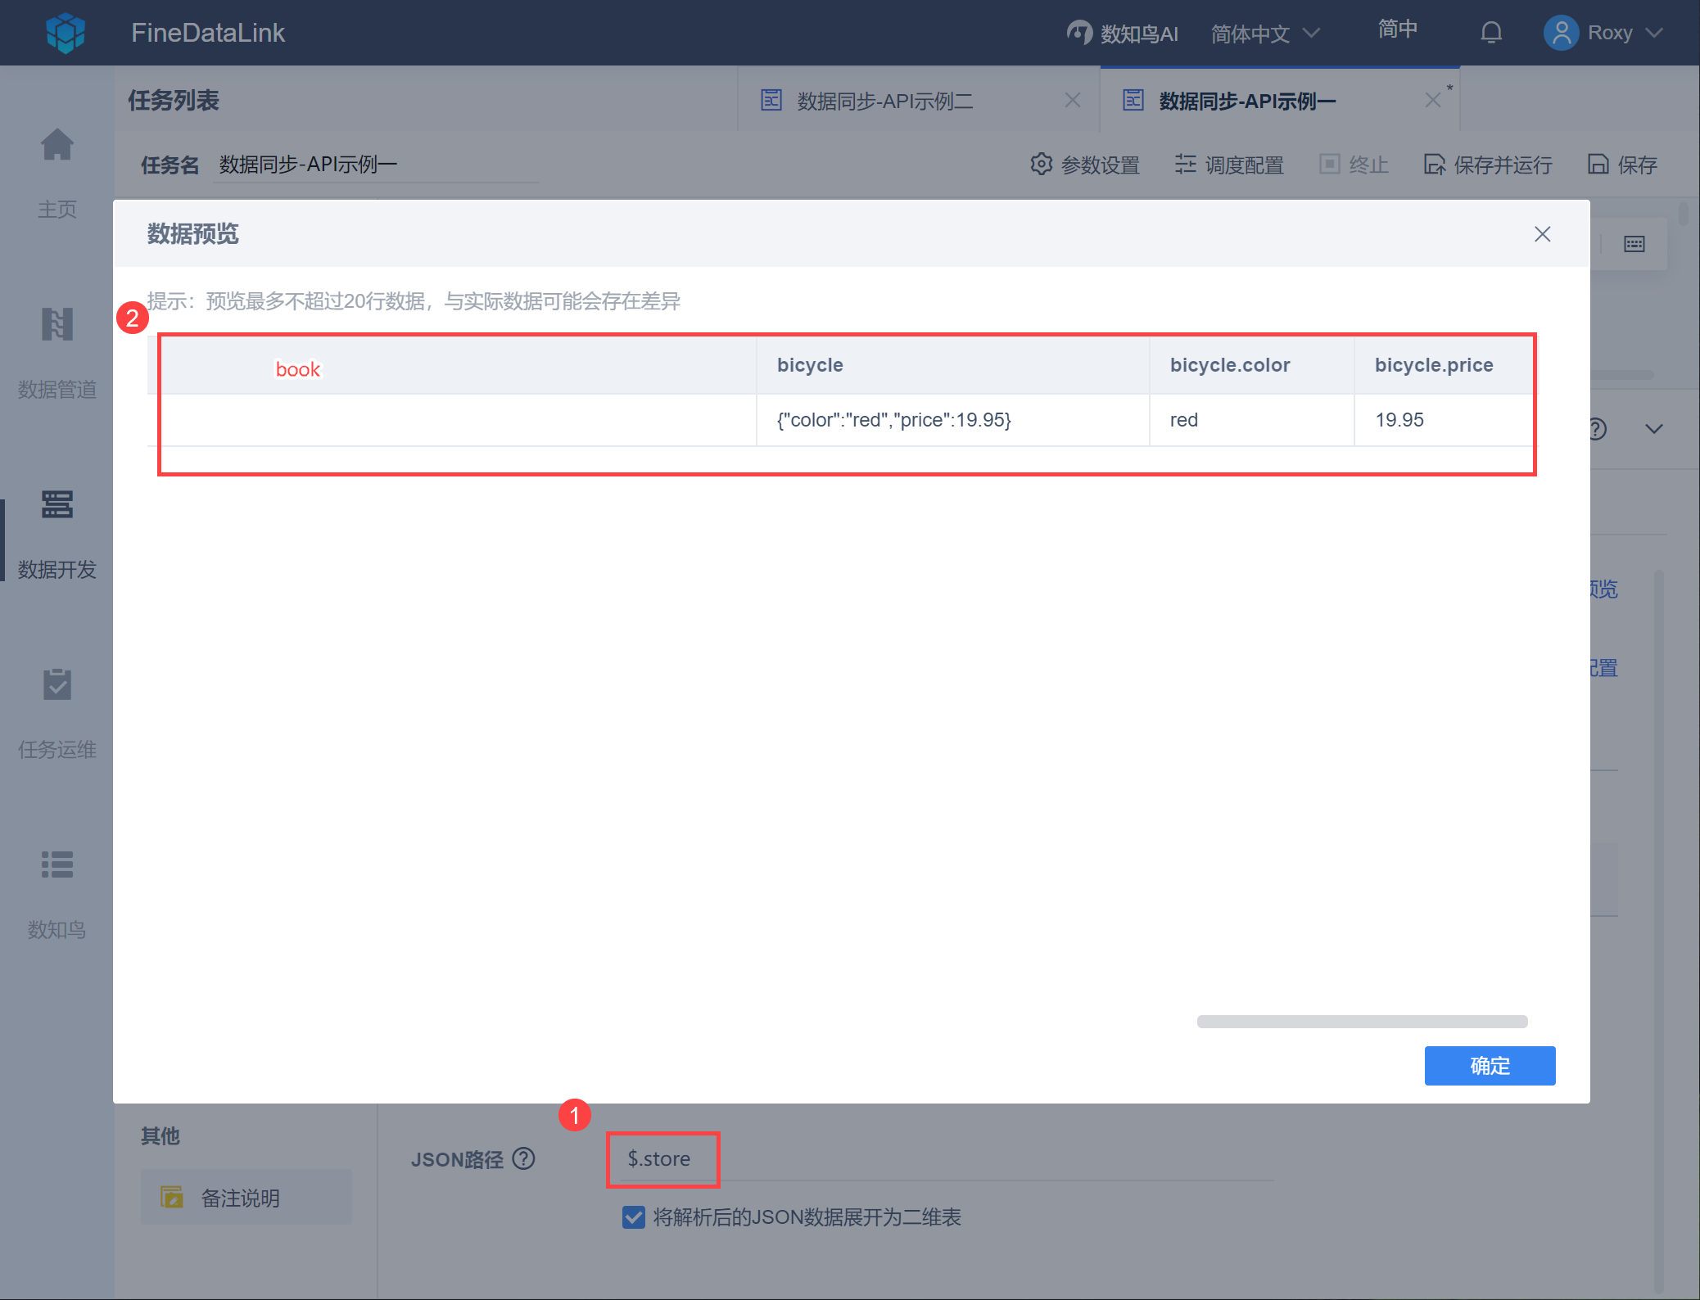1700x1300 pixels.
Task: Open the notification bell
Action: pos(1491,33)
